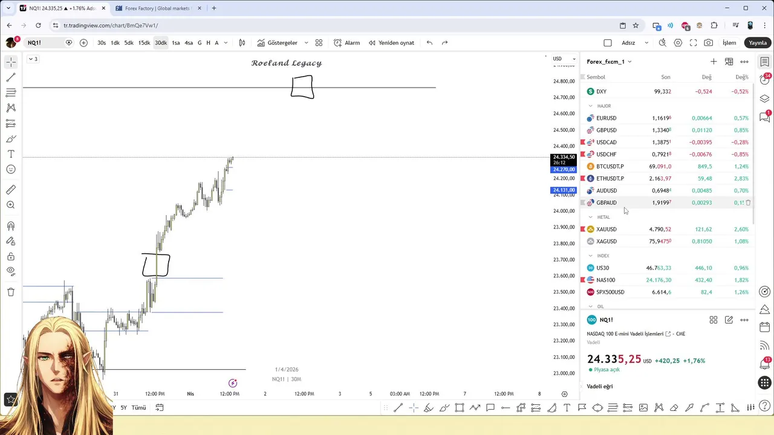774x435 pixels.
Task: Undo the last chart action
Action: [429, 43]
